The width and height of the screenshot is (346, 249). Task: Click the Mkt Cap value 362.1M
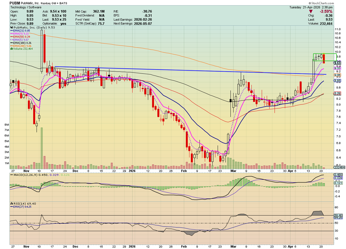tap(99, 12)
